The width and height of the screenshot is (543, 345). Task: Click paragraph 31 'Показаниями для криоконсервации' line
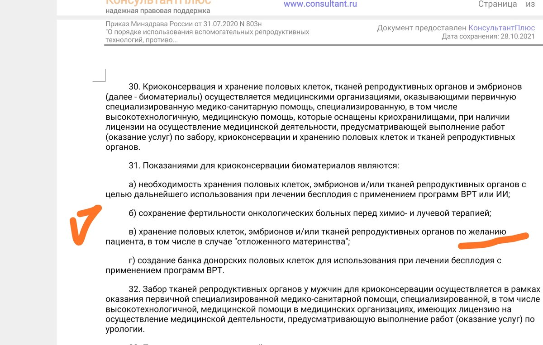tap(264, 165)
